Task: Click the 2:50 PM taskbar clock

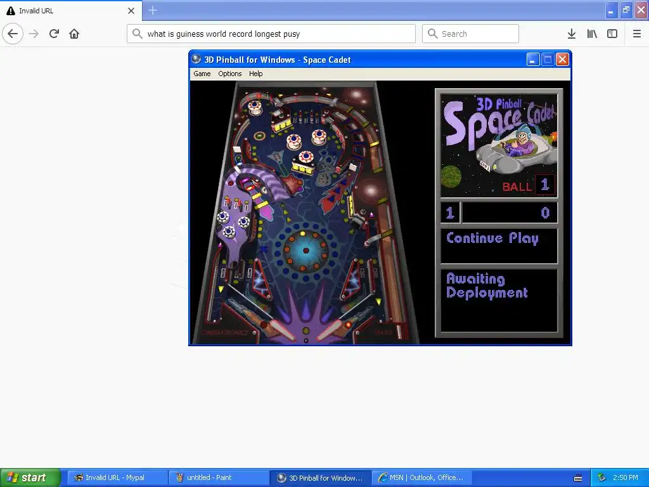Action: [x=625, y=477]
